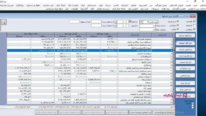This screenshot has width=206, height=116.
Task: Open the حقوق و دستمزد menu
Action: [x=33, y=5]
